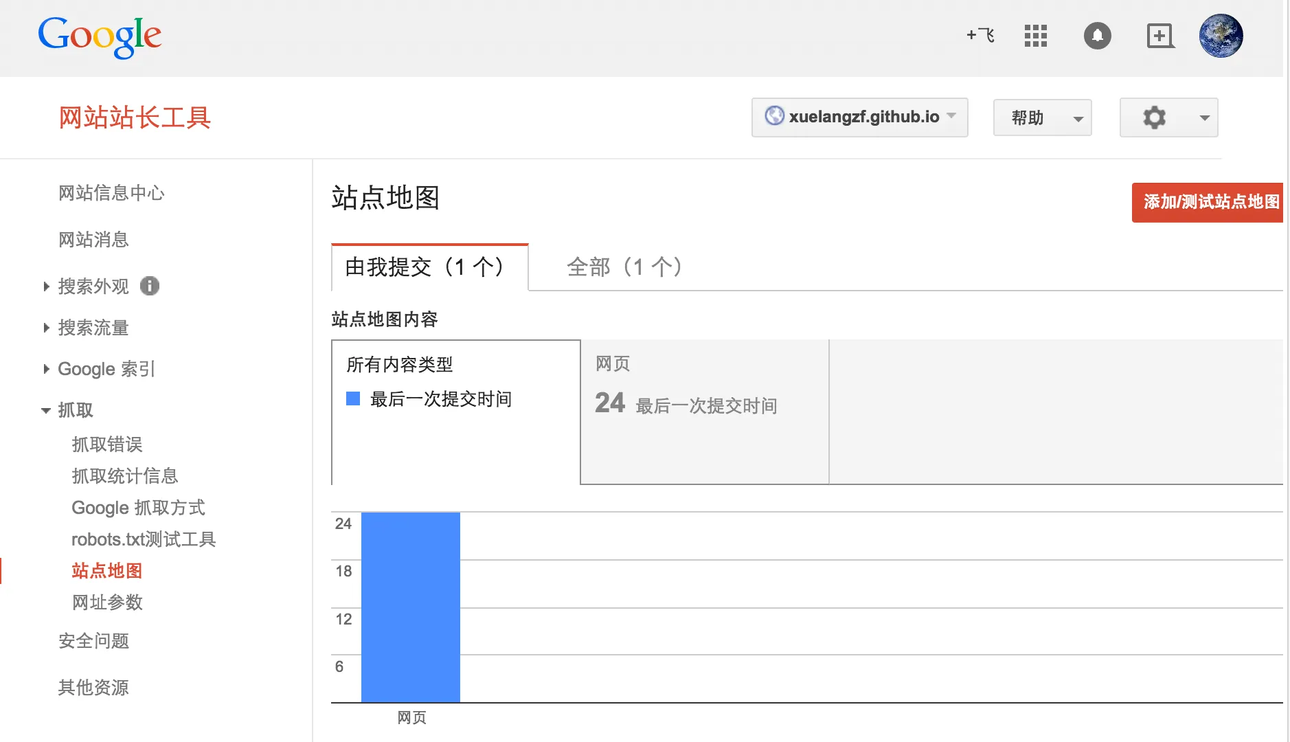Select the 网页 24 content panel
The width and height of the screenshot is (1290, 742).
pos(705,412)
